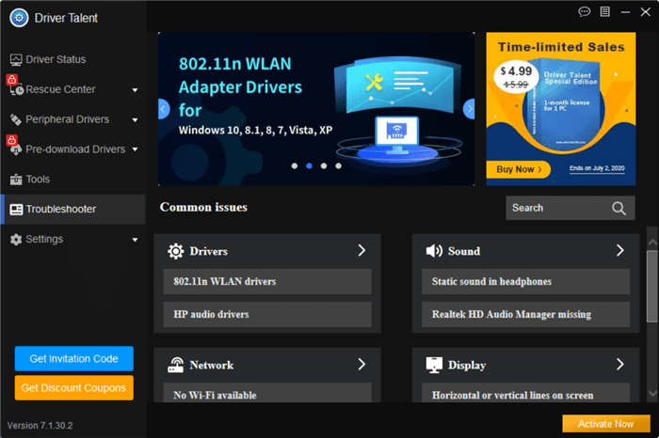
Task: Click the Version 7.1.30.2 text
Action: tap(40, 426)
